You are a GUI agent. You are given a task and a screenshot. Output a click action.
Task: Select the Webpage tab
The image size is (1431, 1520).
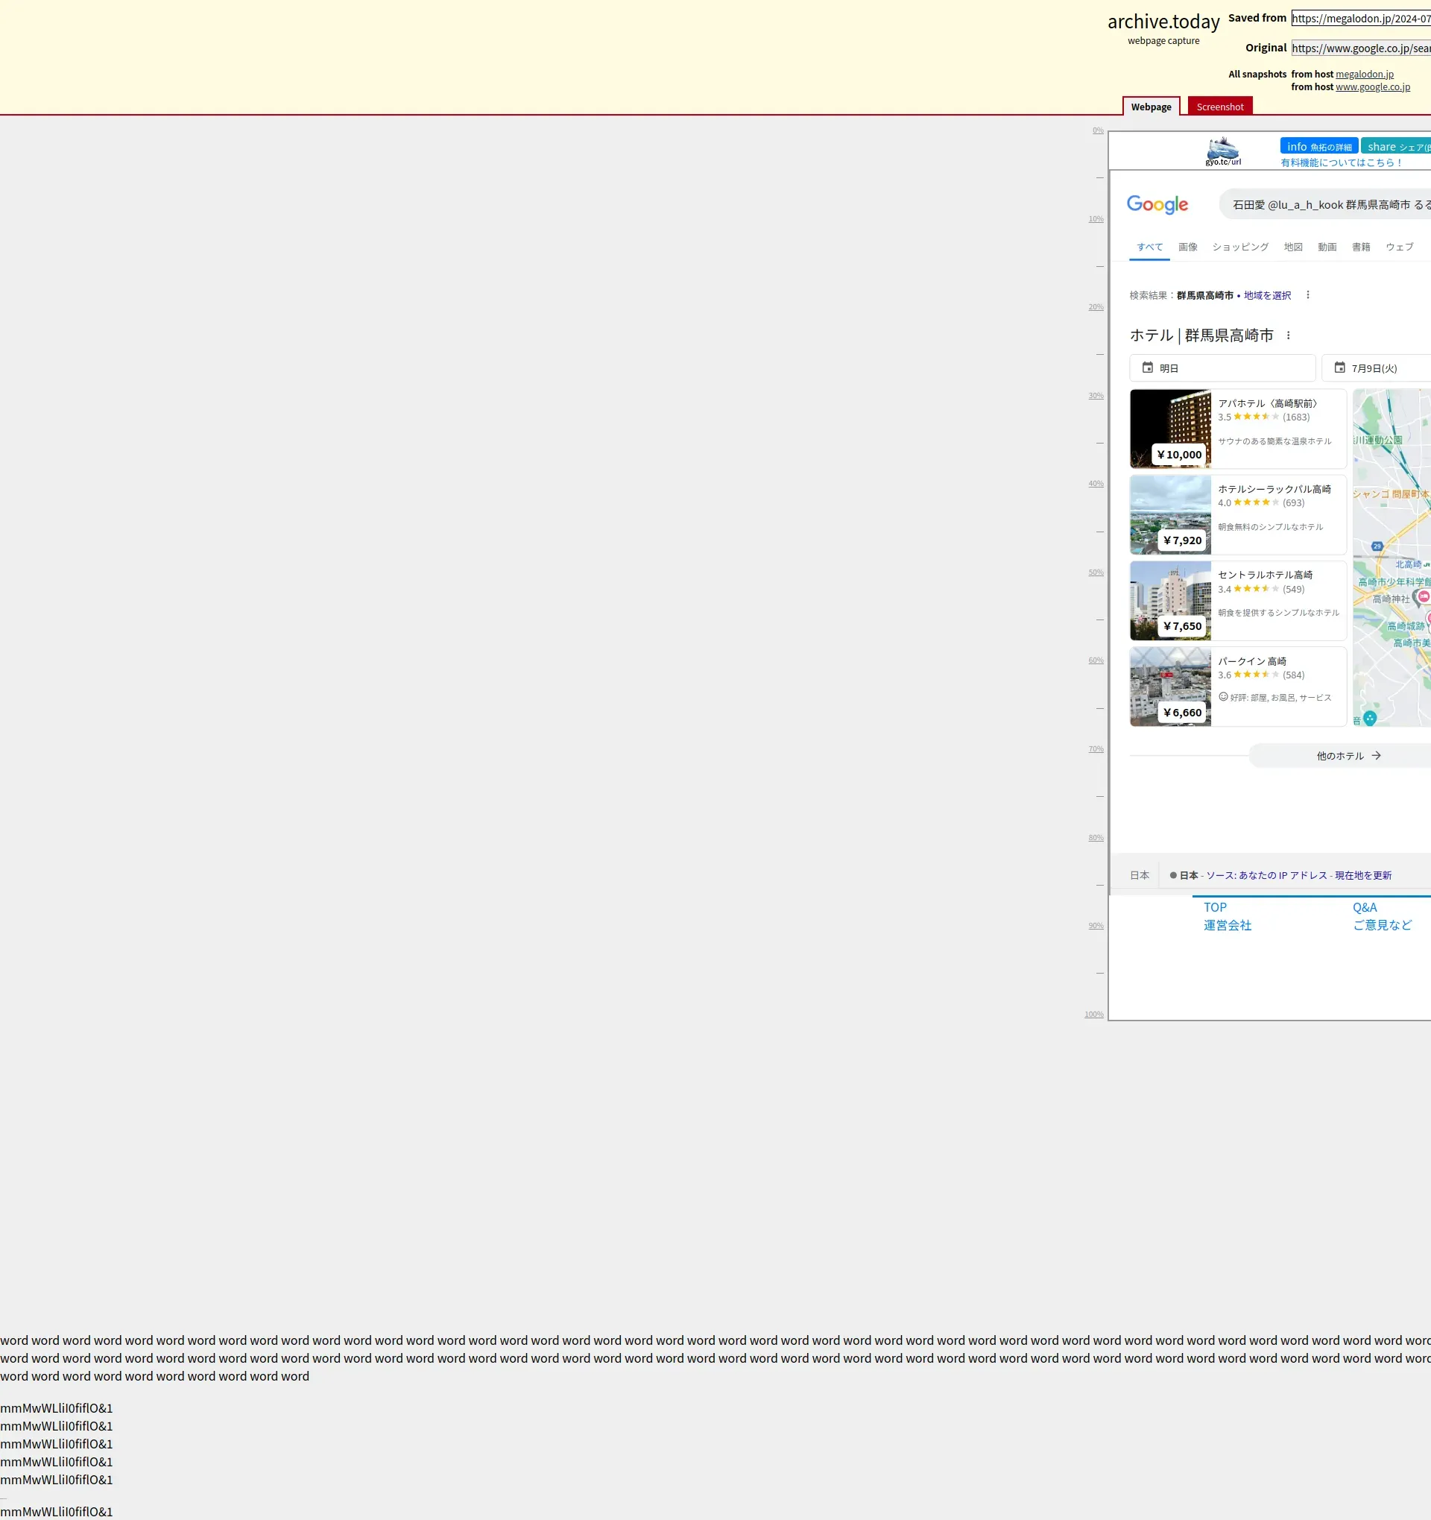[1151, 107]
